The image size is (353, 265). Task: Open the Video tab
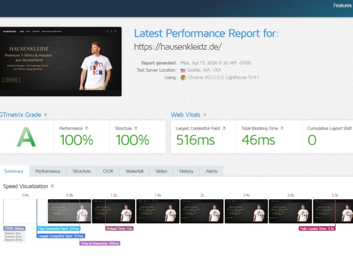[x=161, y=171]
